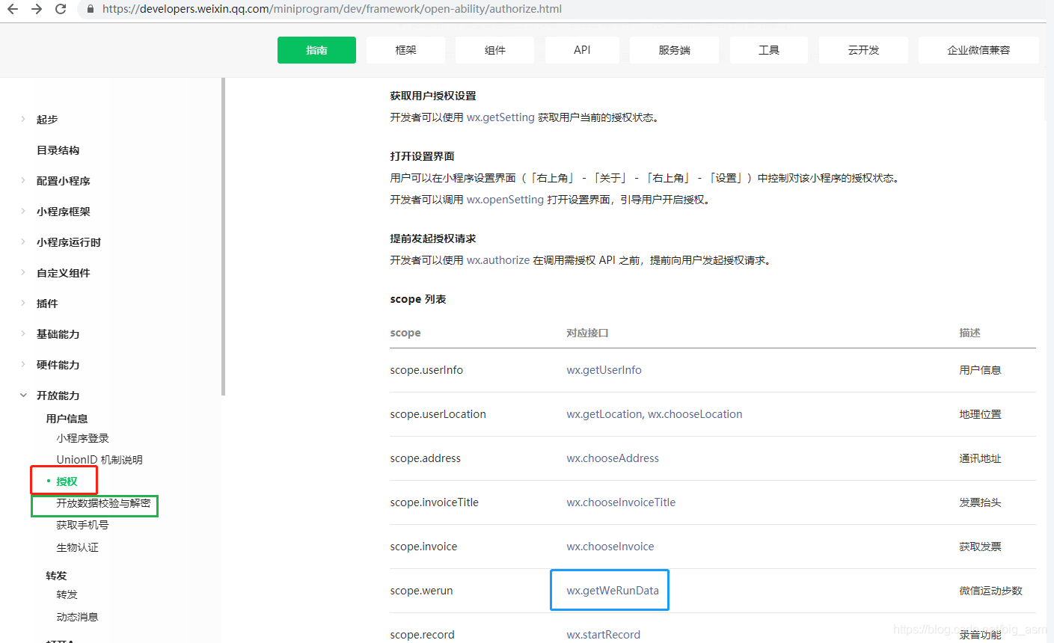Switch to the 组件 tab
Image resolution: width=1054 pixels, height=643 pixels.
click(x=494, y=50)
